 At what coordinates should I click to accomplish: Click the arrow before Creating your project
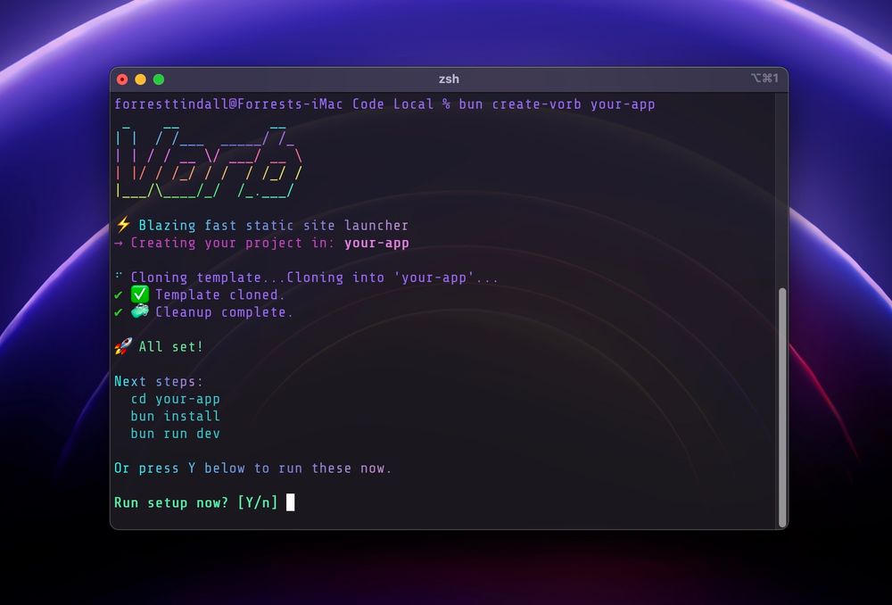tap(119, 243)
